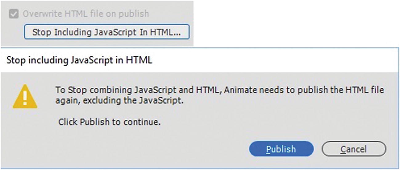Viewport: 400px width, 170px height.
Task: Click the underlined P on the Publish button
Action: (x=269, y=149)
